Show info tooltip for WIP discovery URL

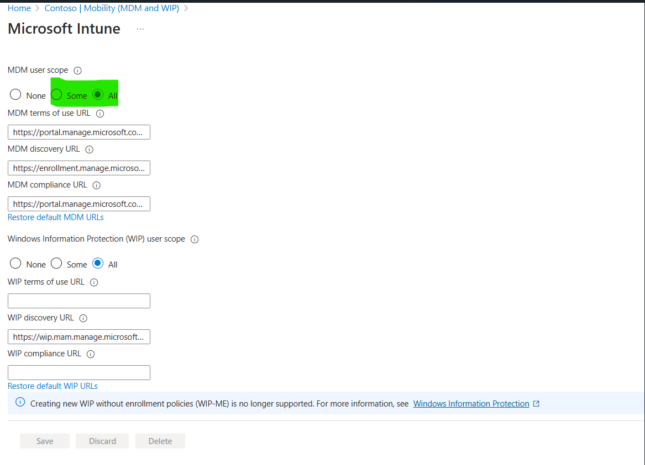pyautogui.click(x=83, y=318)
